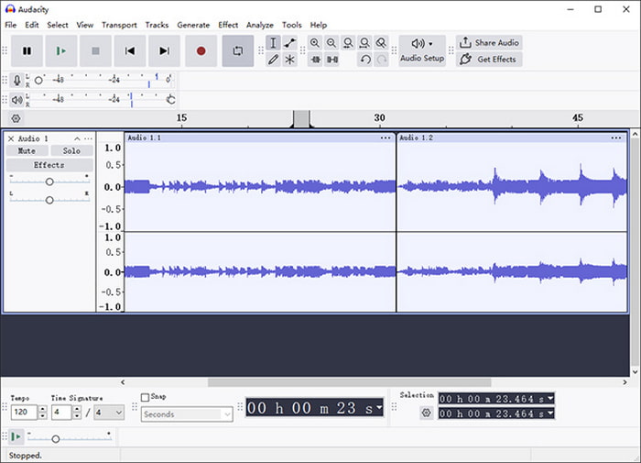
Task: Open the Analyze menu
Action: [x=259, y=25]
